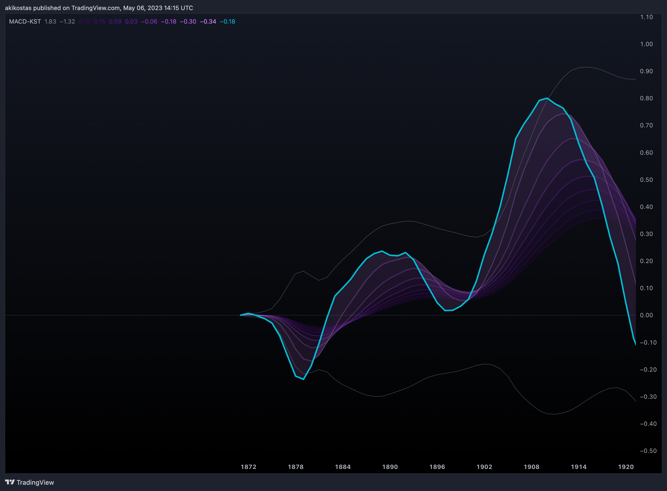Click the 1.10 price scale label
The image size is (667, 491).
click(x=646, y=17)
